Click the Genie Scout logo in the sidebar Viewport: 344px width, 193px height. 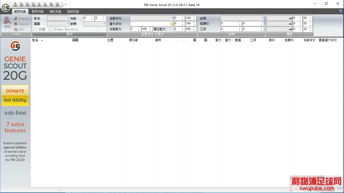coord(15,46)
